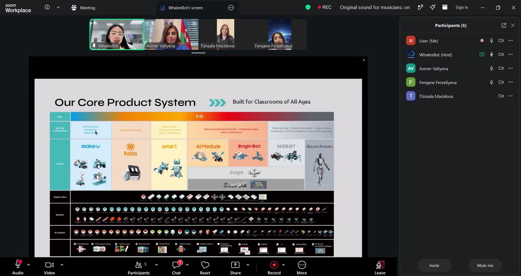Click Asmer Valiyeva's AV avatar
This screenshot has width=521, height=276.
coord(411,68)
